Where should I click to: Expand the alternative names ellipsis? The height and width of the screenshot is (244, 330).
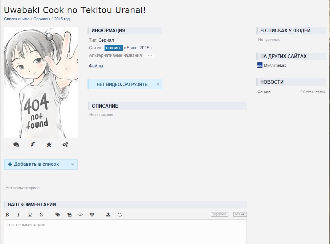pos(150,55)
